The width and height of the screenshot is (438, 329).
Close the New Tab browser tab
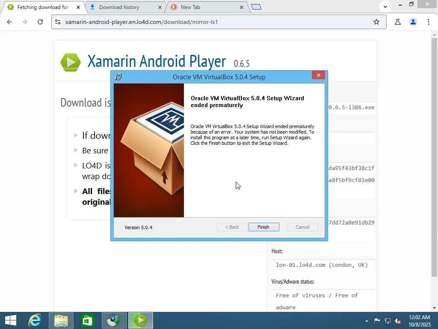(x=242, y=7)
